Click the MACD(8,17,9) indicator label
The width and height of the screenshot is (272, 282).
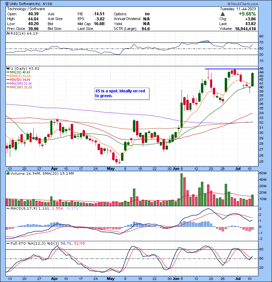pos(24,209)
